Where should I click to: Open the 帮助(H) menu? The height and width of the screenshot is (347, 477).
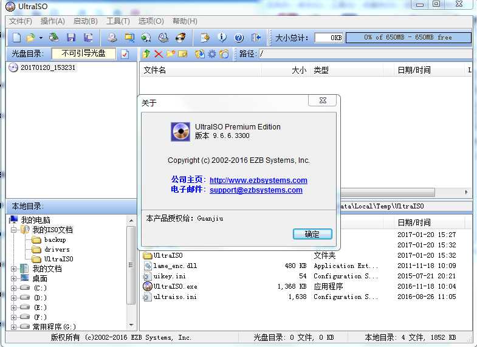pyautogui.click(x=185, y=21)
